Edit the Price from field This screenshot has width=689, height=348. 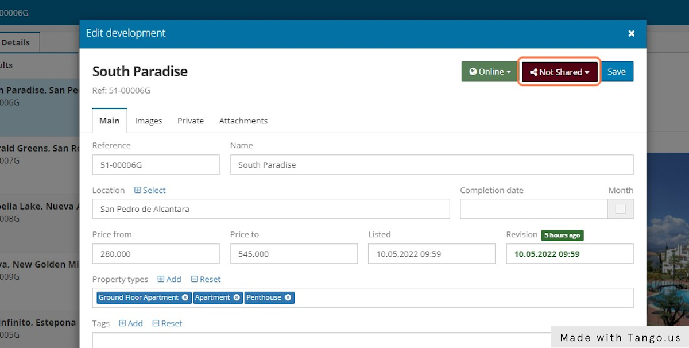click(156, 253)
